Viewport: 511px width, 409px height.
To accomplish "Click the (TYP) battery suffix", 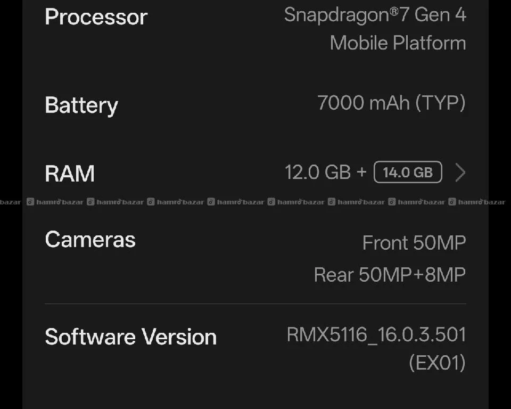I will click(440, 103).
